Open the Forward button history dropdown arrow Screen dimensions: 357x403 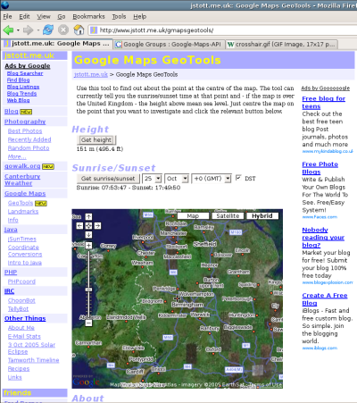37,30
